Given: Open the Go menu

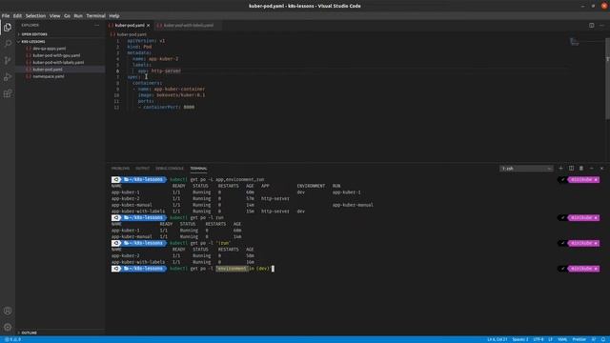Looking at the screenshot, I should tap(68, 16).
